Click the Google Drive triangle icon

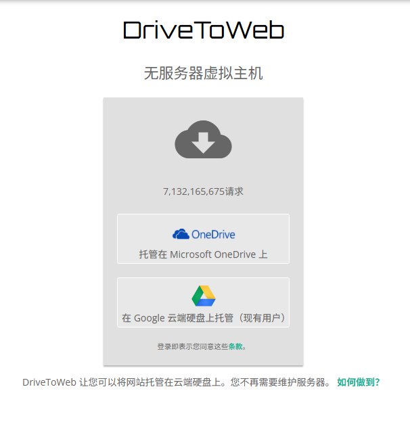204,296
